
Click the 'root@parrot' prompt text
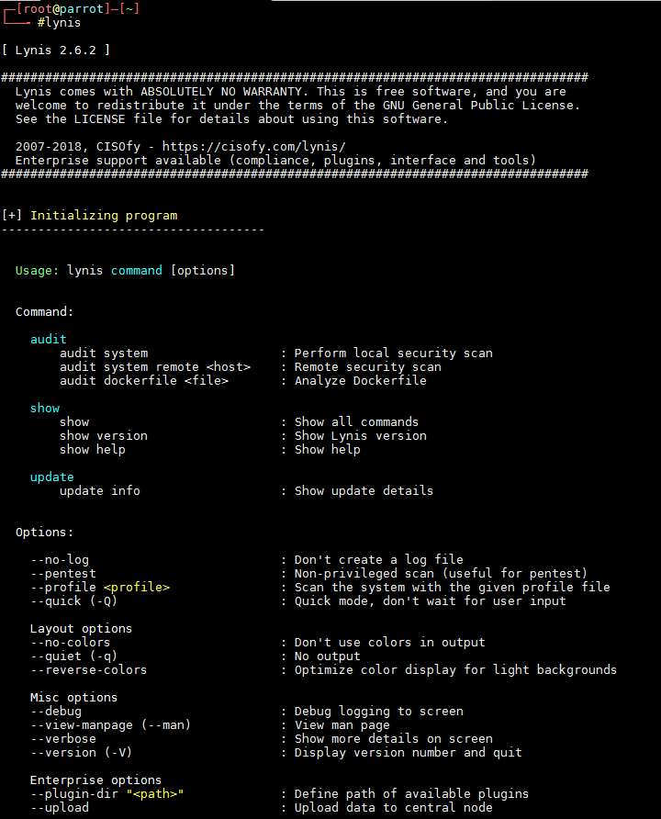point(62,9)
